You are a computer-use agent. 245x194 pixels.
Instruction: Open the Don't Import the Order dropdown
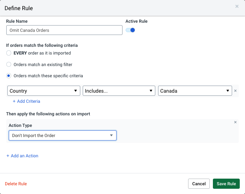click(x=62, y=135)
